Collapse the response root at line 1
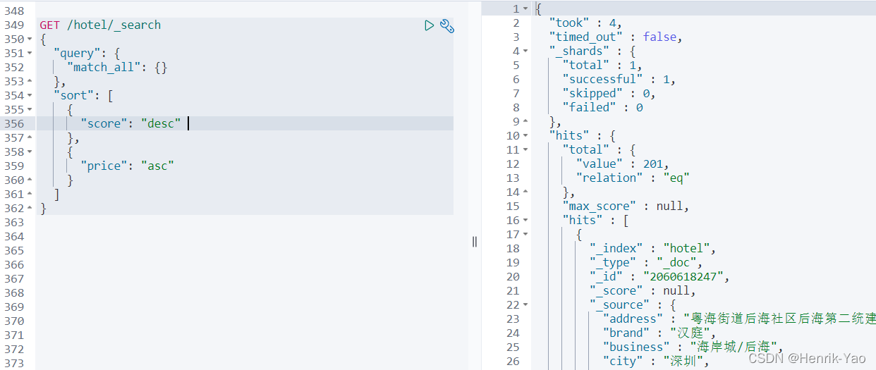 [x=525, y=8]
